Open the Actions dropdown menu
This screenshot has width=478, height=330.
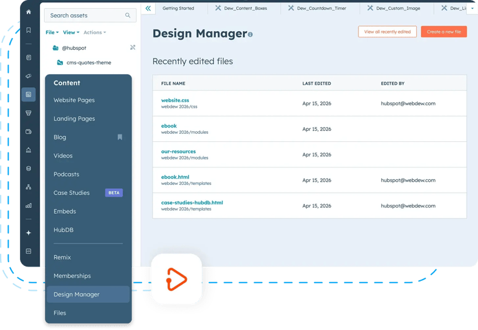point(95,32)
